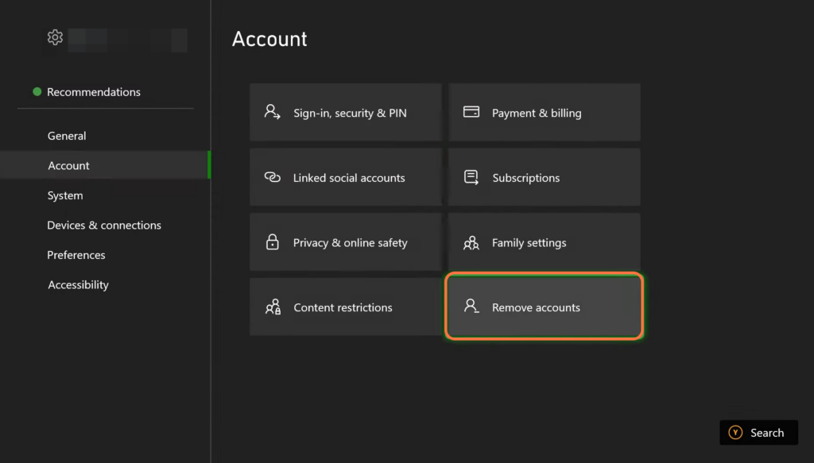Image resolution: width=814 pixels, height=463 pixels.
Task: Click the Linked social accounts chain icon
Action: pyautogui.click(x=272, y=177)
